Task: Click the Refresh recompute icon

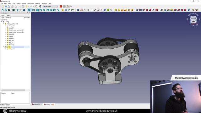Action: point(36,6)
